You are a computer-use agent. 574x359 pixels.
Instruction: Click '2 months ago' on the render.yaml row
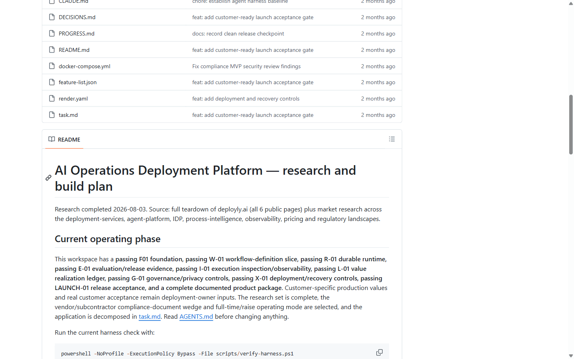378,99
